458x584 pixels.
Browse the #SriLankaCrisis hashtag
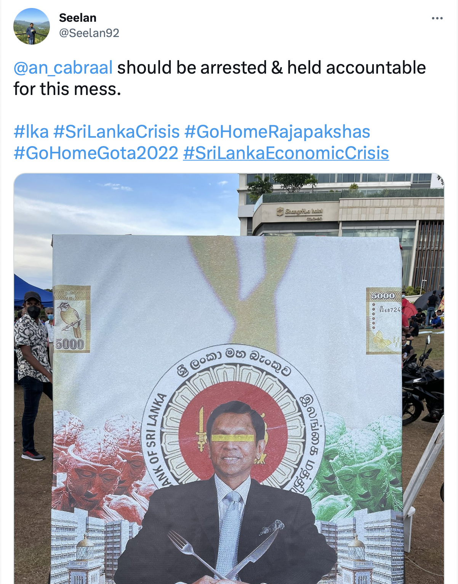[x=116, y=132]
